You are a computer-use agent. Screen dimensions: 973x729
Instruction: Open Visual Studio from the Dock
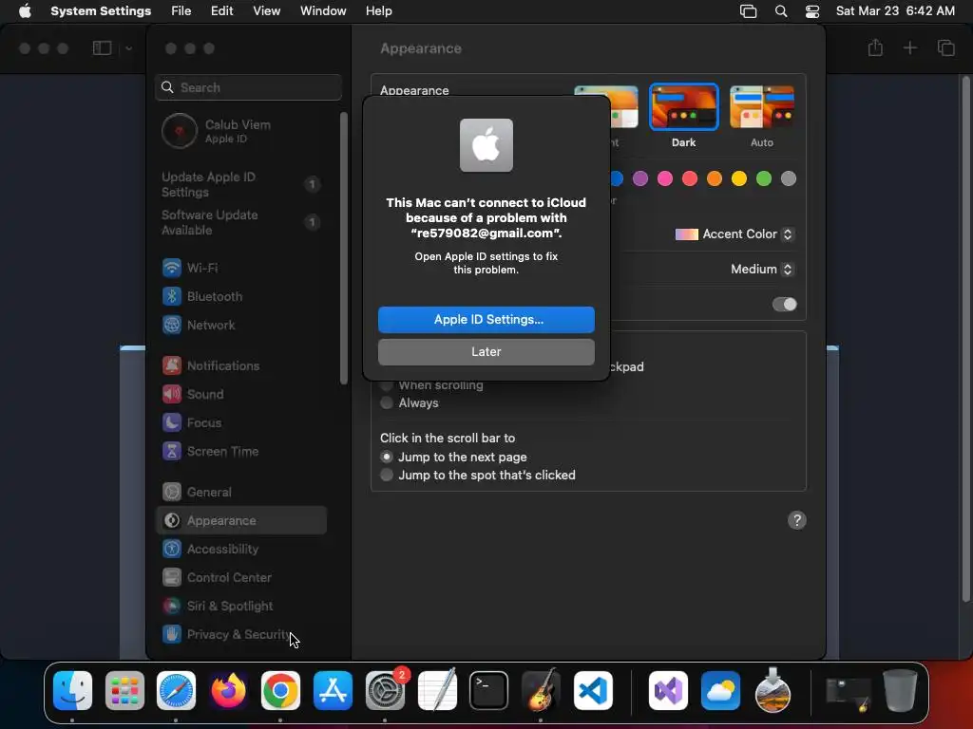point(668,691)
